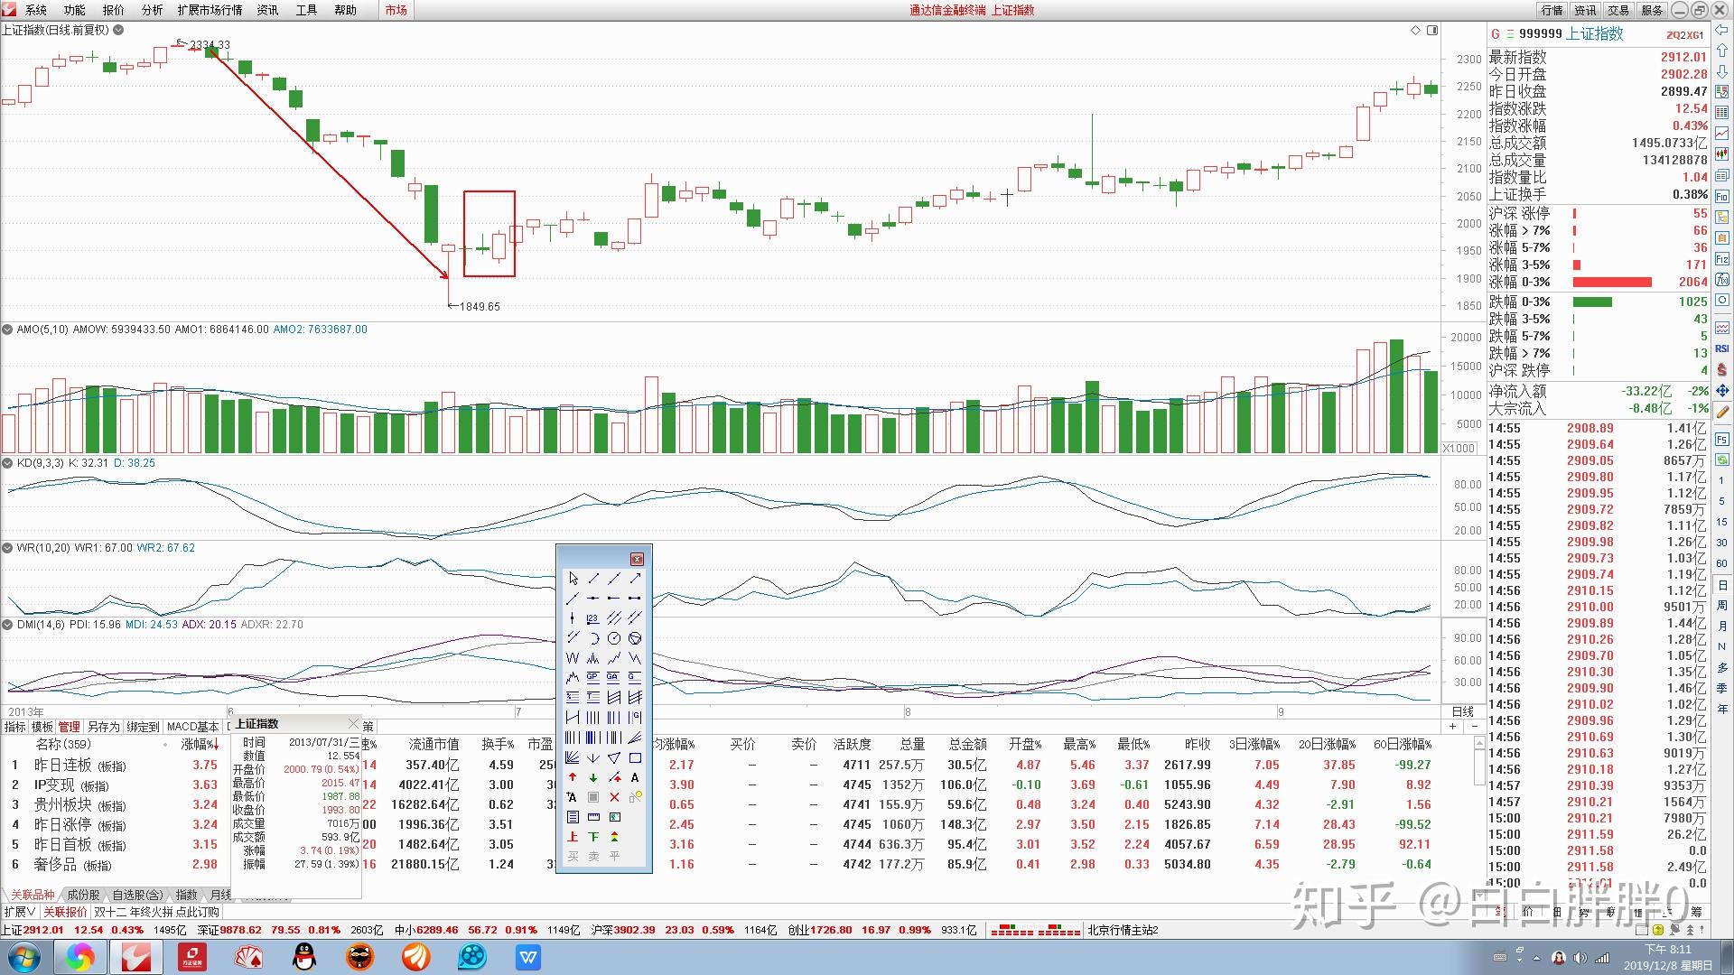Sort by 涨幅% column header
The width and height of the screenshot is (1734, 975).
200,745
